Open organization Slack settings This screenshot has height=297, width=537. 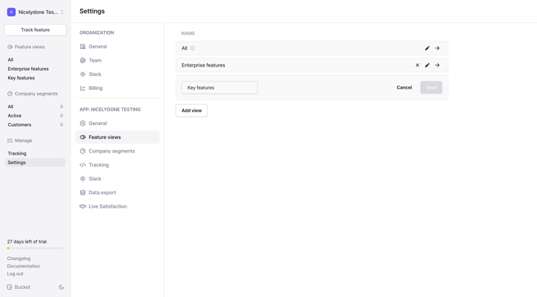pos(117,74)
